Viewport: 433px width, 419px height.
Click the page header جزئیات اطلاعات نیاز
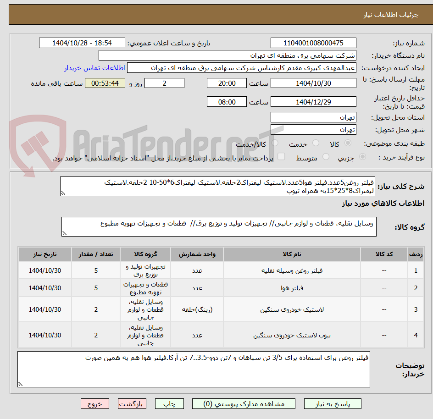tap(391, 15)
